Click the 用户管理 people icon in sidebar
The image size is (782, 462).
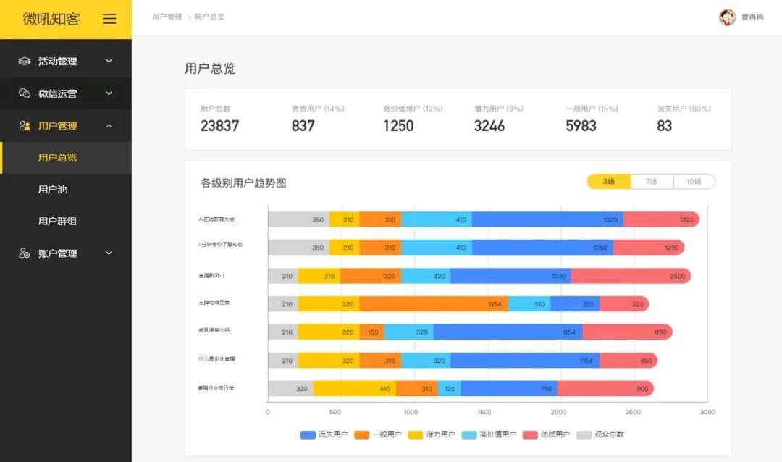click(x=23, y=125)
